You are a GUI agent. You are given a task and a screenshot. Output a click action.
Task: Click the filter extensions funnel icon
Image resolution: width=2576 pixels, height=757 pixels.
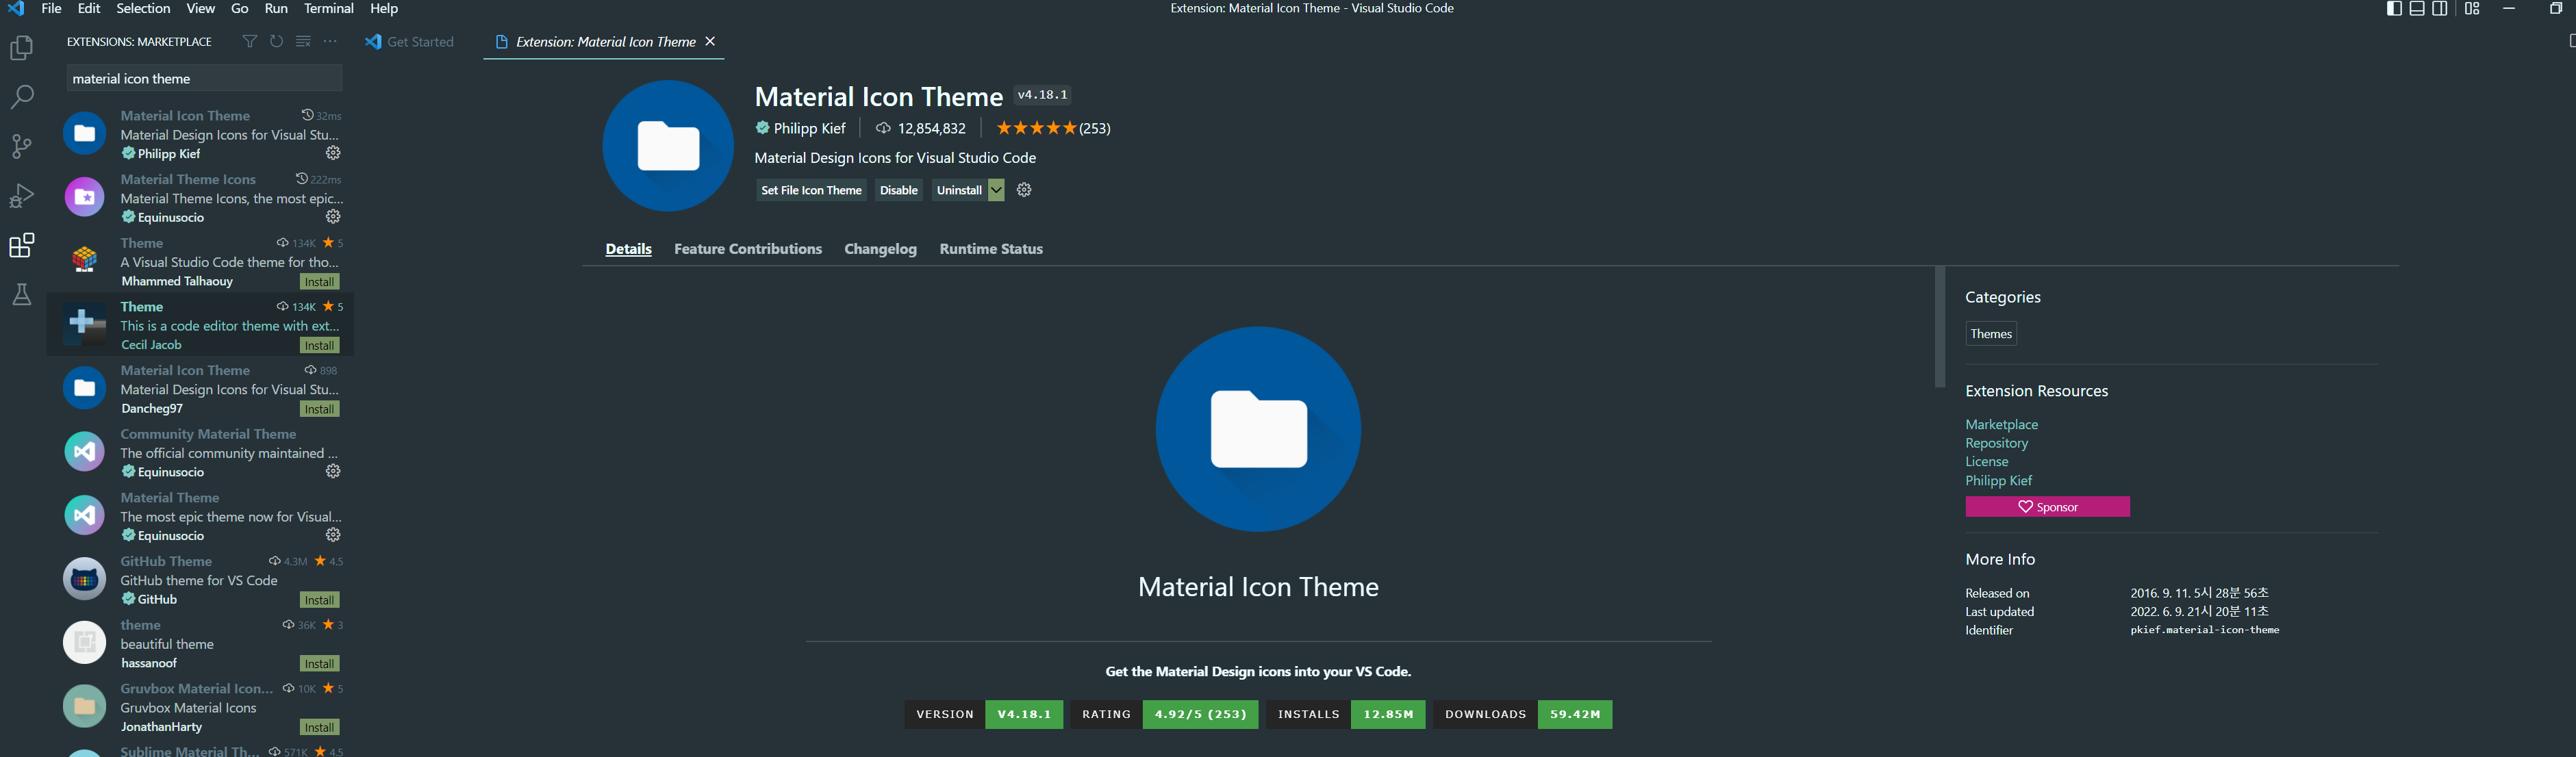249,41
